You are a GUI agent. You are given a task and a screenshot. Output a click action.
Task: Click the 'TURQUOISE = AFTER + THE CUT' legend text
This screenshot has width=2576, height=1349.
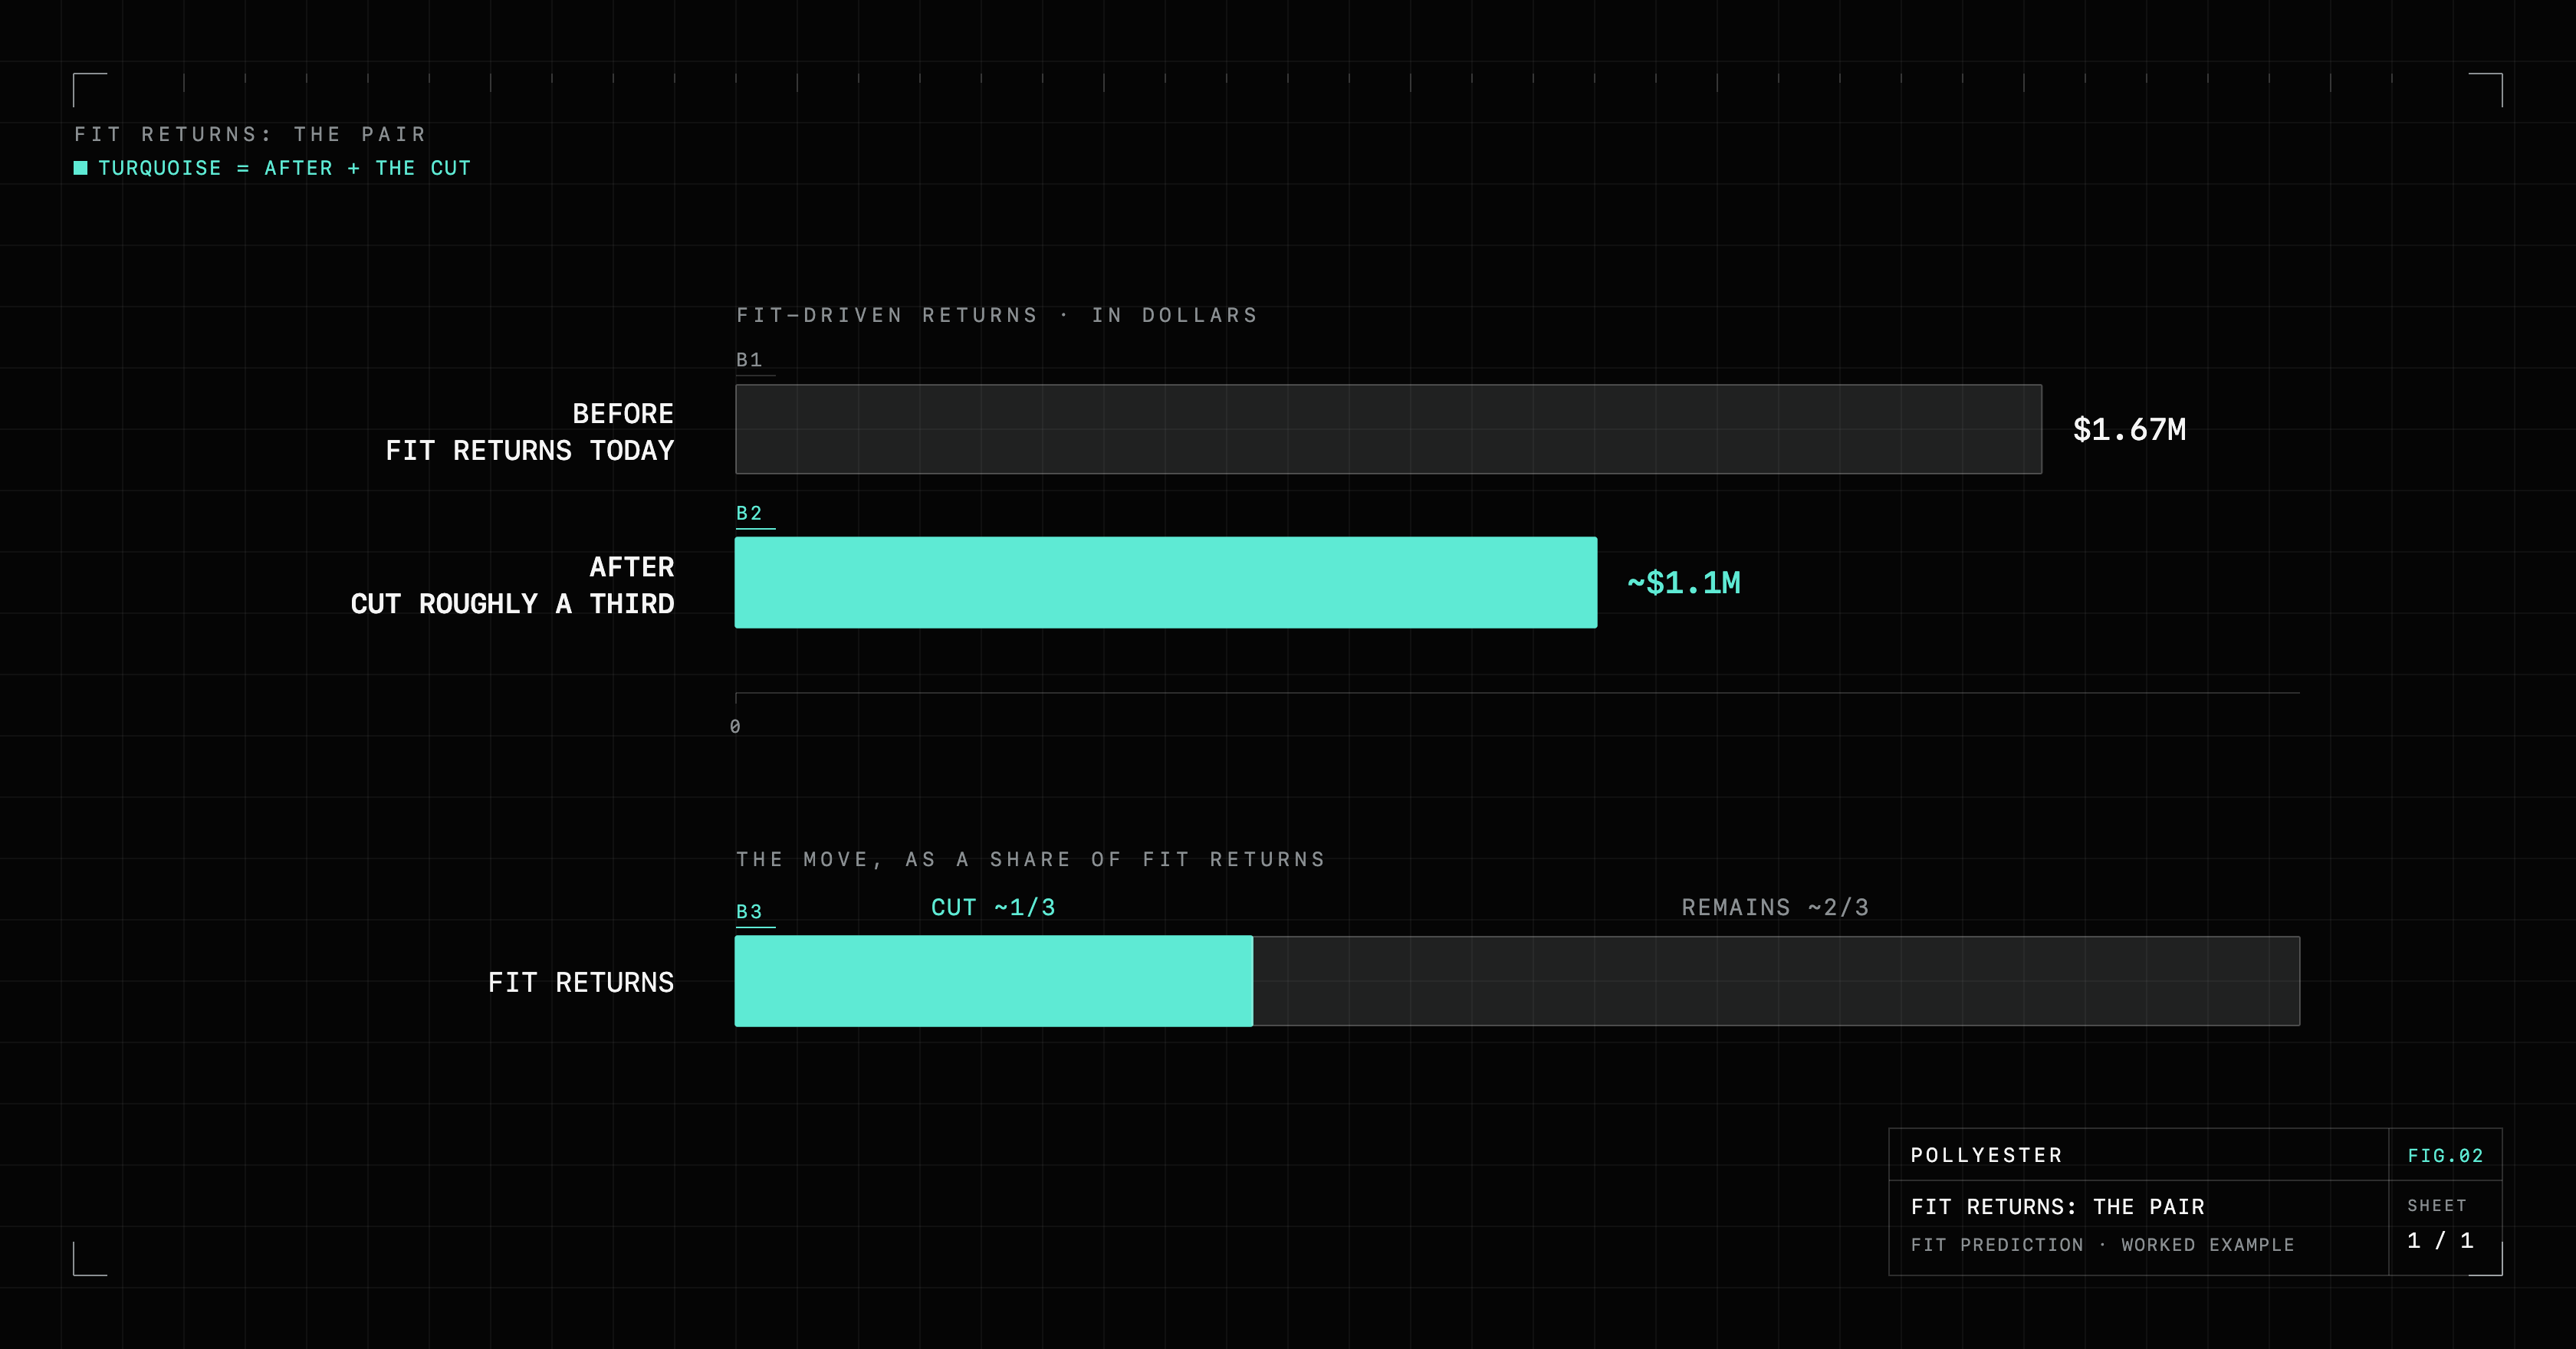click(x=284, y=168)
